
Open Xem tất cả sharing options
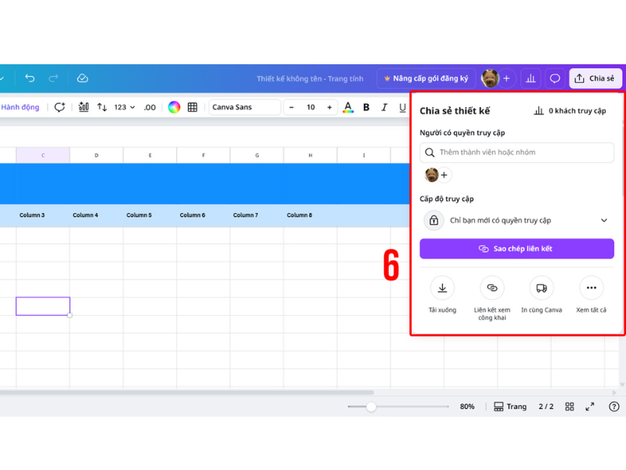(591, 288)
